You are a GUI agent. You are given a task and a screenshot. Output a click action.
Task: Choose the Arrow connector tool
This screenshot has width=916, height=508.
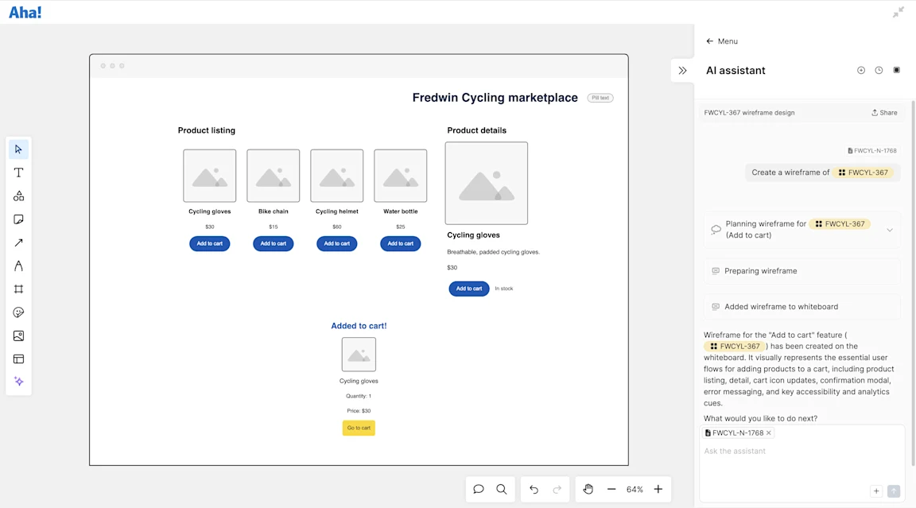point(19,243)
